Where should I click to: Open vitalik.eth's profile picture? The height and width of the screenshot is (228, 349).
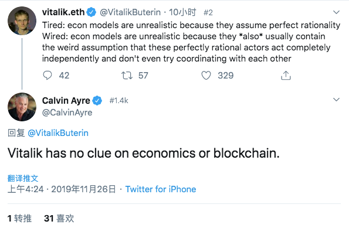click(22, 21)
